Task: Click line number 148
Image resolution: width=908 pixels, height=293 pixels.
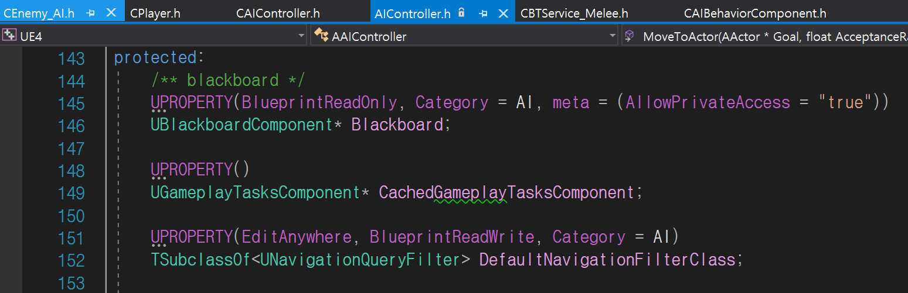Action: coord(72,171)
